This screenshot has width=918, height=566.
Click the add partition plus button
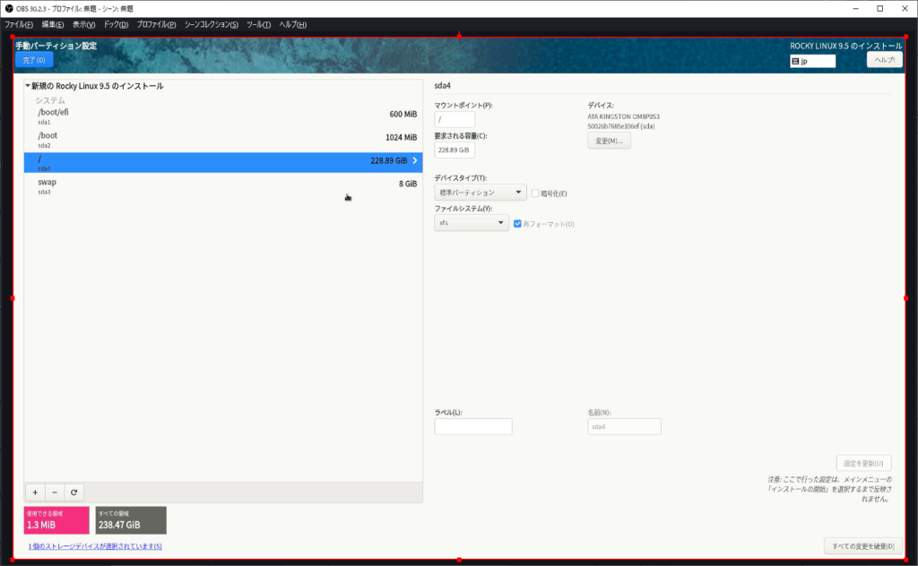tap(35, 492)
